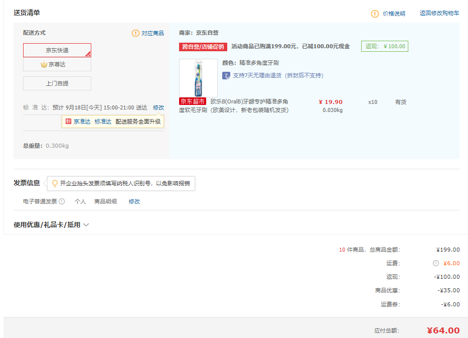
Task: Click the info icon beside shipping fee
Action: tap(436, 263)
